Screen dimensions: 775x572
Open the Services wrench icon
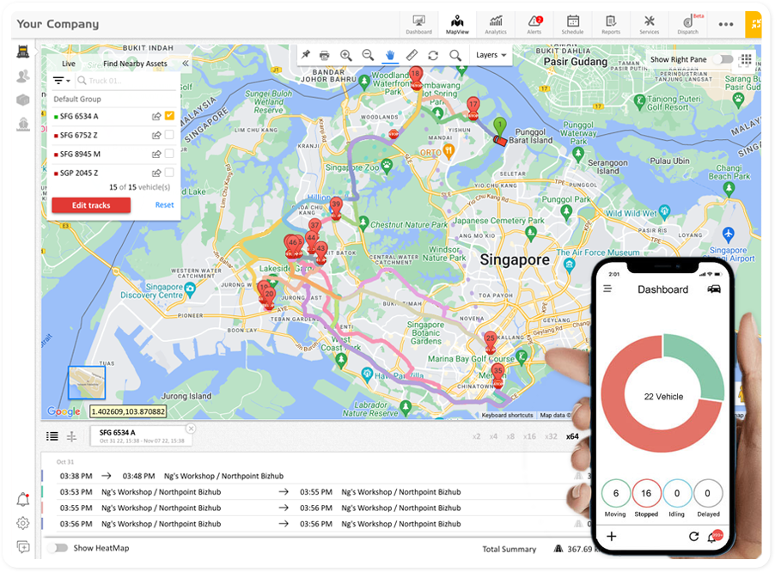click(x=650, y=24)
